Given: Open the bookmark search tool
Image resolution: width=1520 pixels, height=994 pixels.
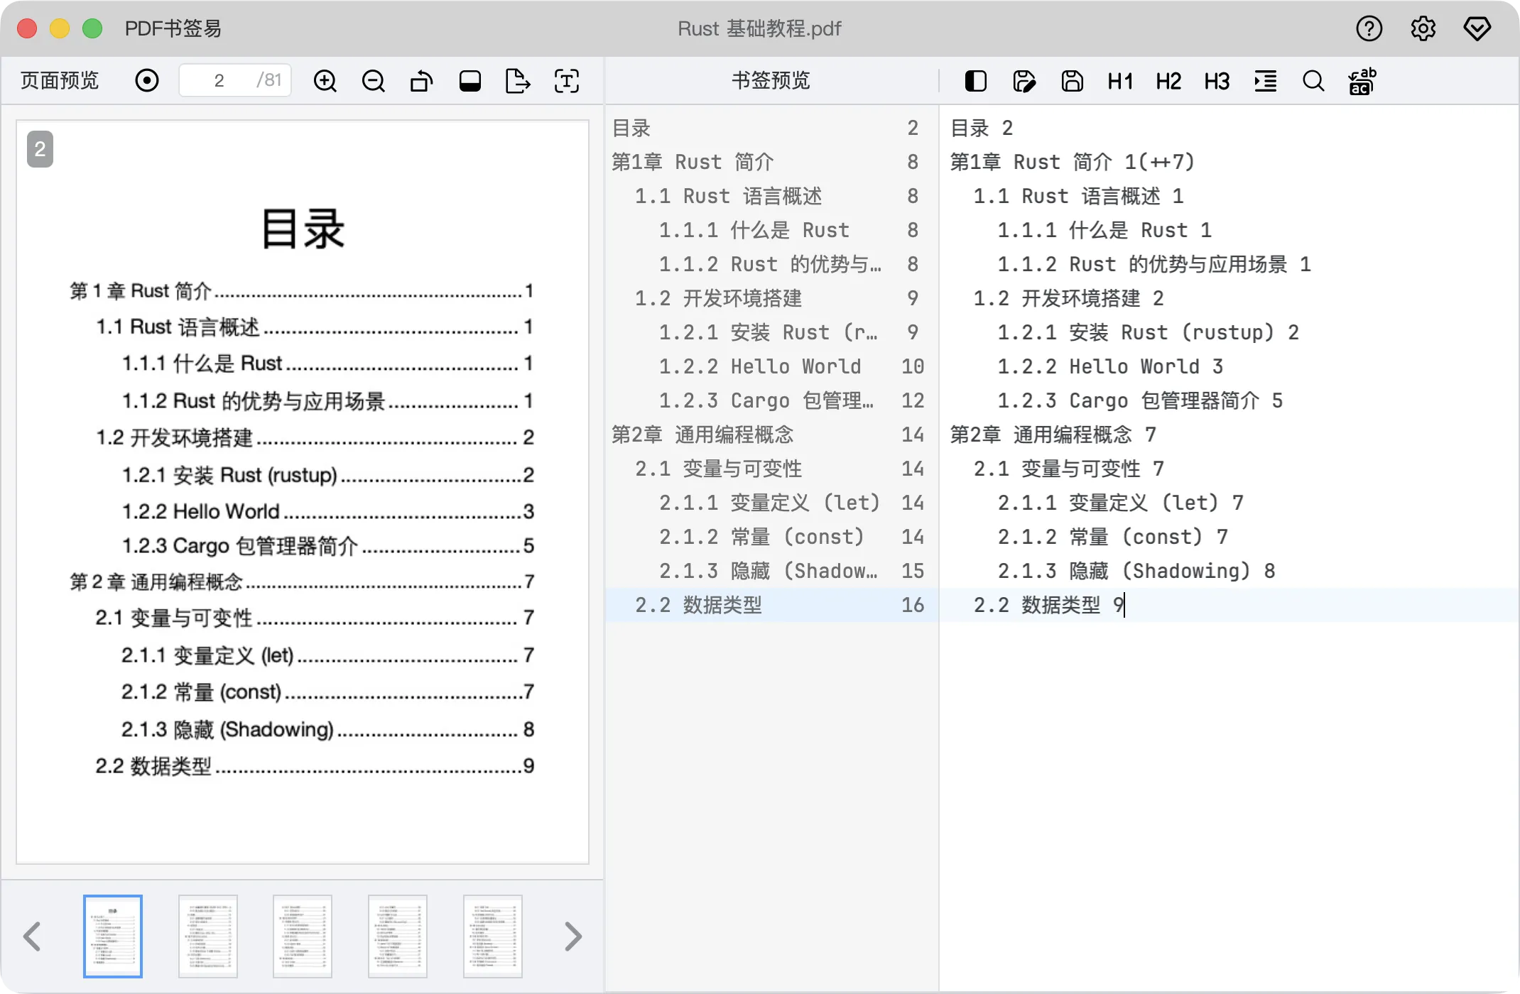Looking at the screenshot, I should pyautogui.click(x=1313, y=80).
